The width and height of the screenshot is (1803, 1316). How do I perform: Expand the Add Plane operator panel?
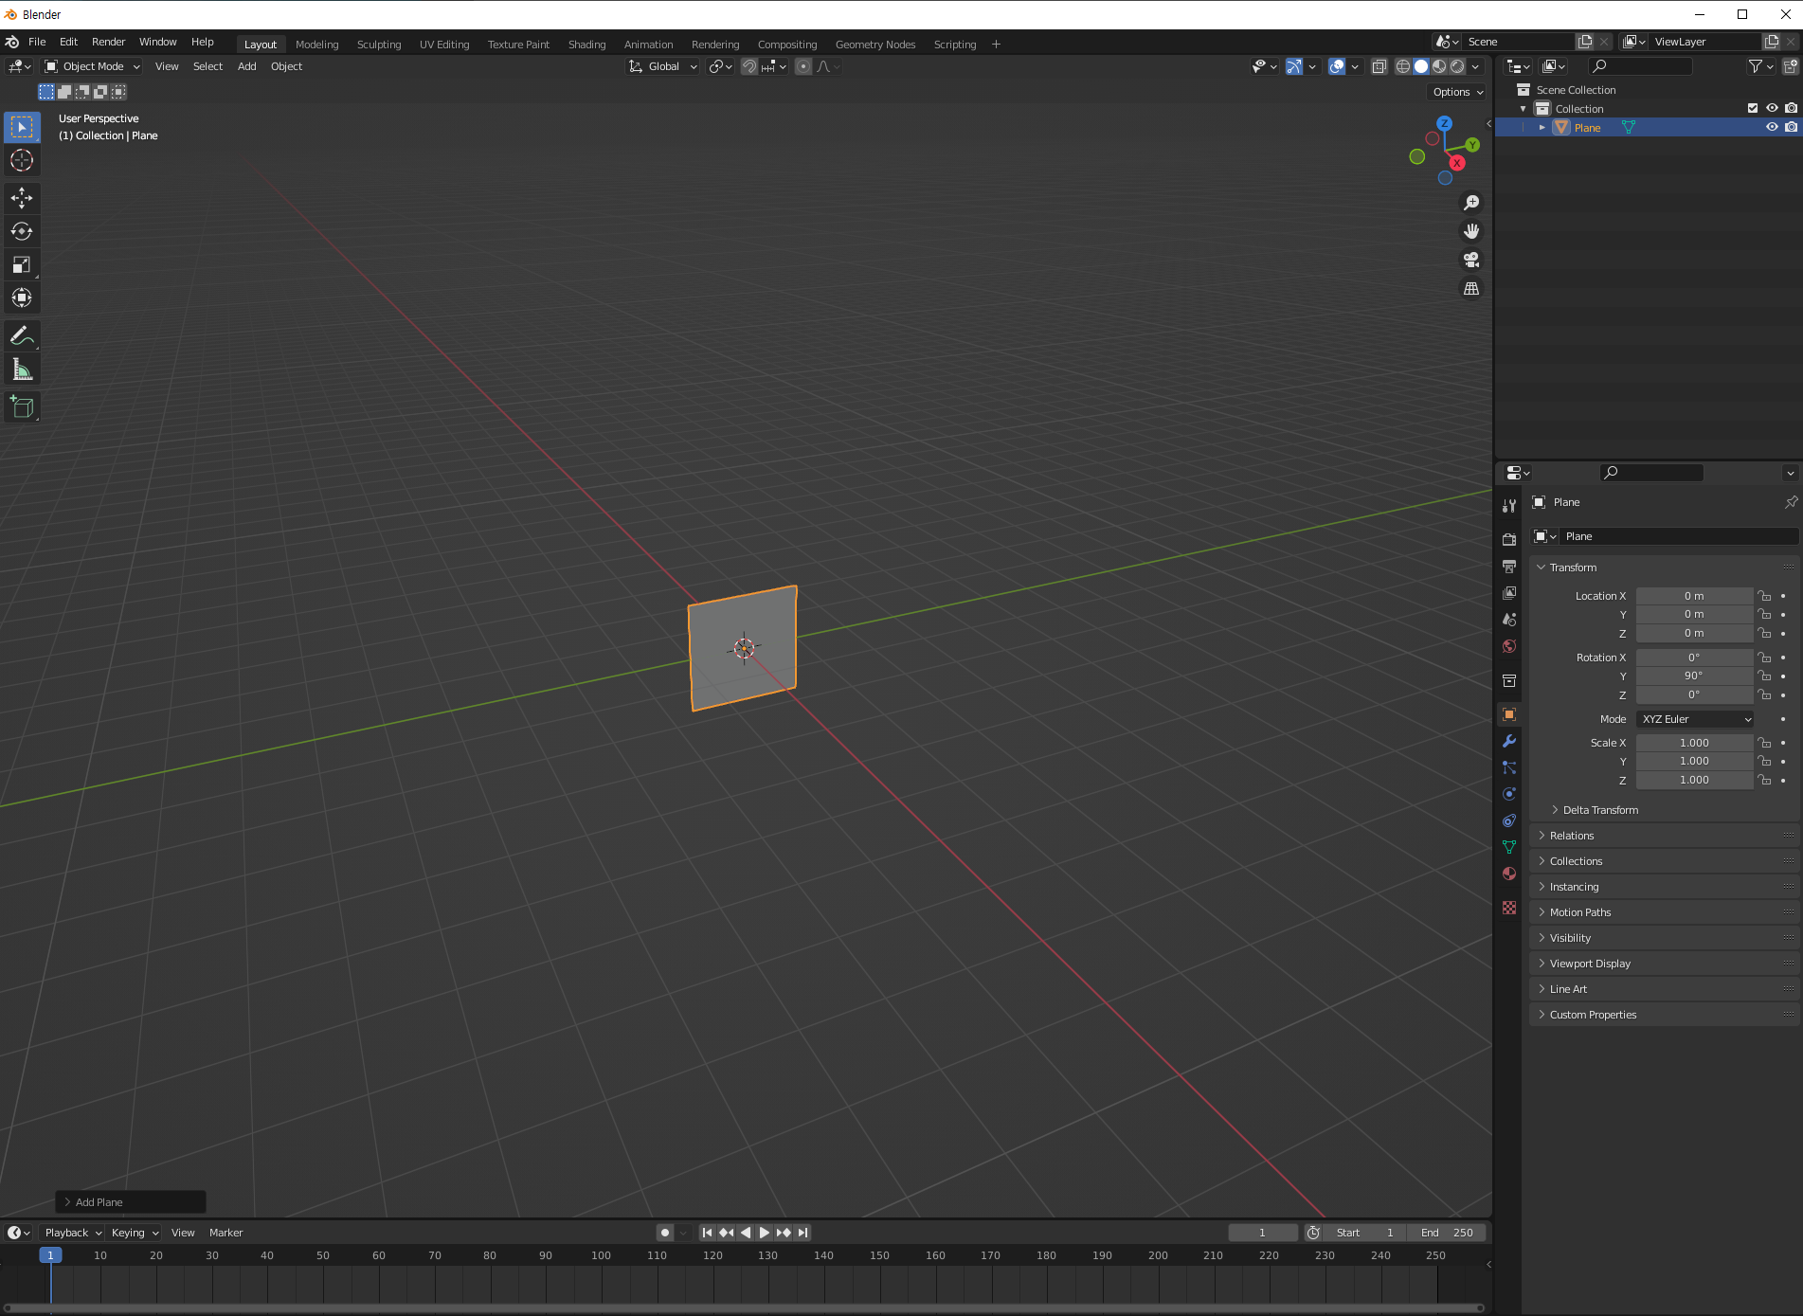[x=131, y=1202]
